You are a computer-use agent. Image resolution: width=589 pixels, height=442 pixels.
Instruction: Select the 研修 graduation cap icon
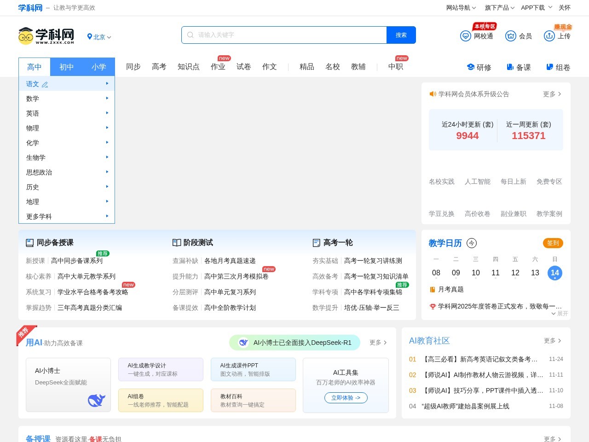pyautogui.click(x=470, y=67)
